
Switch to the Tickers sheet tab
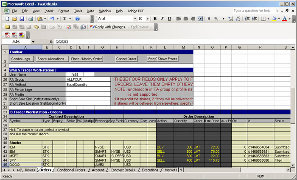[30, 170]
